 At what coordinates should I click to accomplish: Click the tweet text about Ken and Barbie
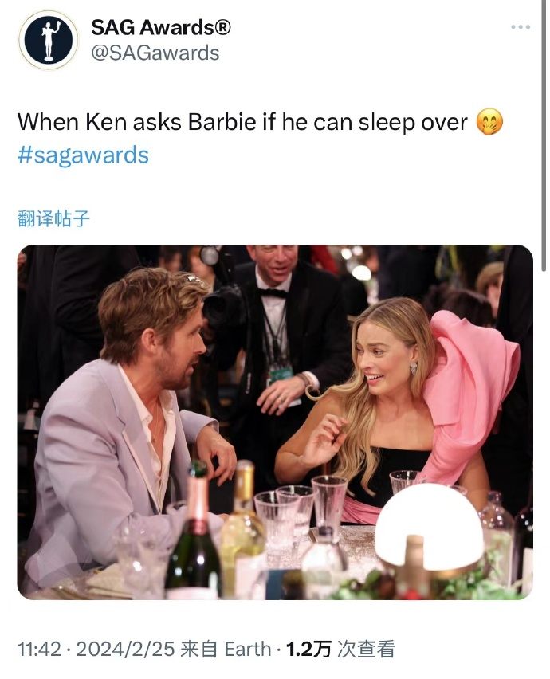[x=242, y=122]
